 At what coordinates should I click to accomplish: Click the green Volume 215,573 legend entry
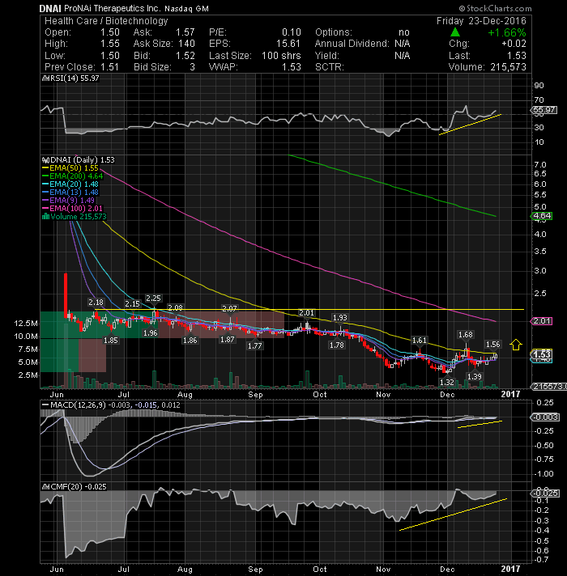75,217
